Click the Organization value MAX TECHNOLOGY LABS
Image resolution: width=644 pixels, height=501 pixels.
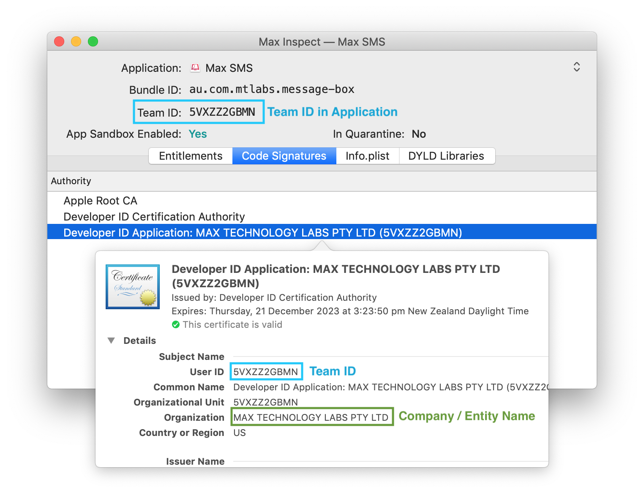[x=311, y=417]
